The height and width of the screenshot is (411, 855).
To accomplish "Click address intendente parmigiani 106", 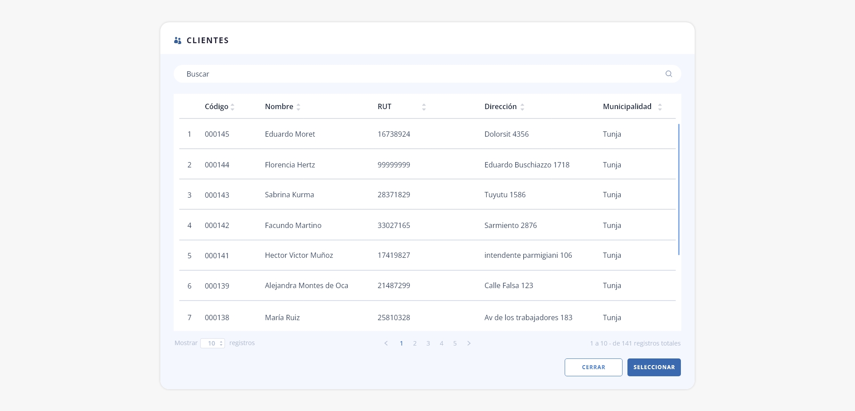I will (528, 255).
